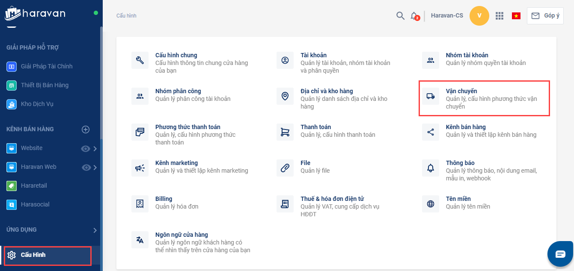Open Hararetail in the sidebar
Image resolution: width=574 pixels, height=271 pixels.
pyautogui.click(x=34, y=186)
